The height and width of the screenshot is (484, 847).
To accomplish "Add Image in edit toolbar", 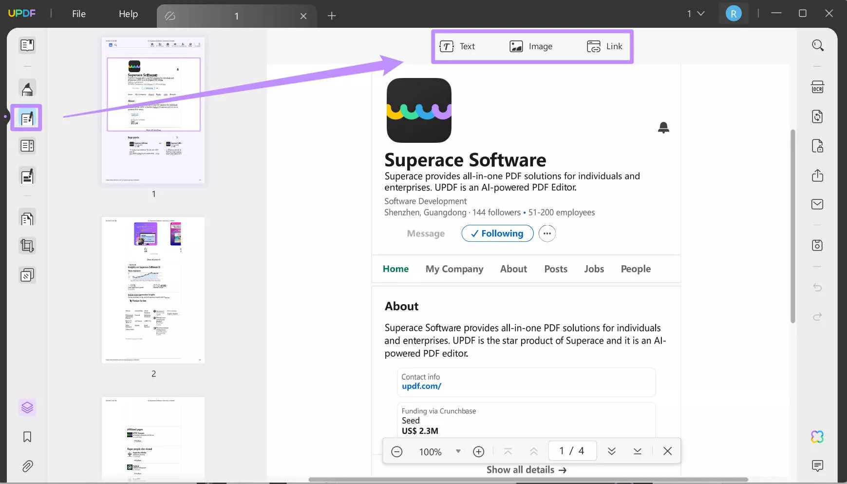I will pyautogui.click(x=531, y=46).
